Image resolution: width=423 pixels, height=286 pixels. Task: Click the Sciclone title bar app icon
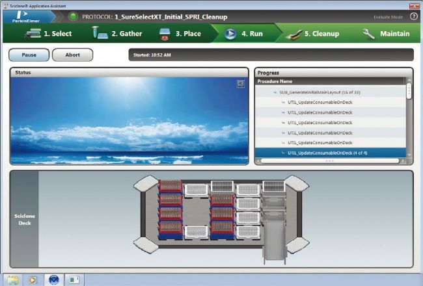point(6,6)
